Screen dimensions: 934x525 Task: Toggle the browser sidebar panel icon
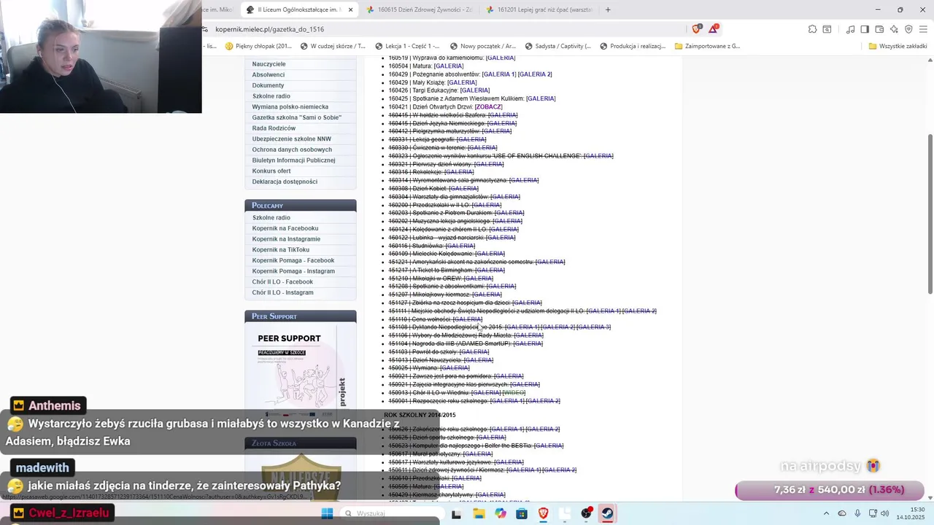pos(865,29)
